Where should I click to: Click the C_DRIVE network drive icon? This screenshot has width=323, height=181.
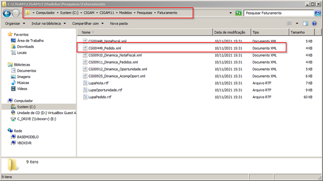[x=13, y=119]
